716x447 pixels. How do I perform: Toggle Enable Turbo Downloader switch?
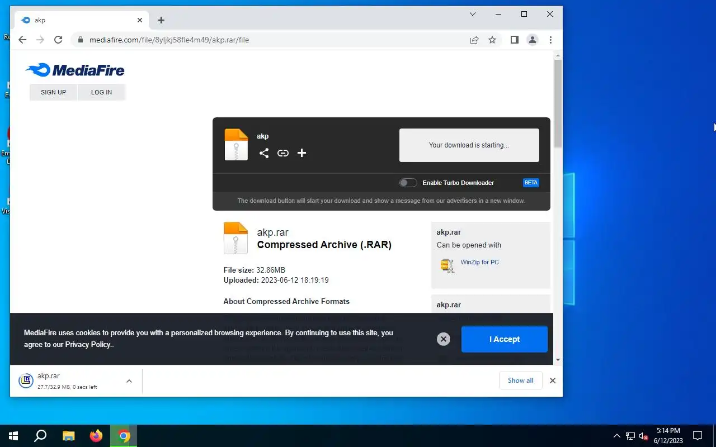click(x=408, y=183)
